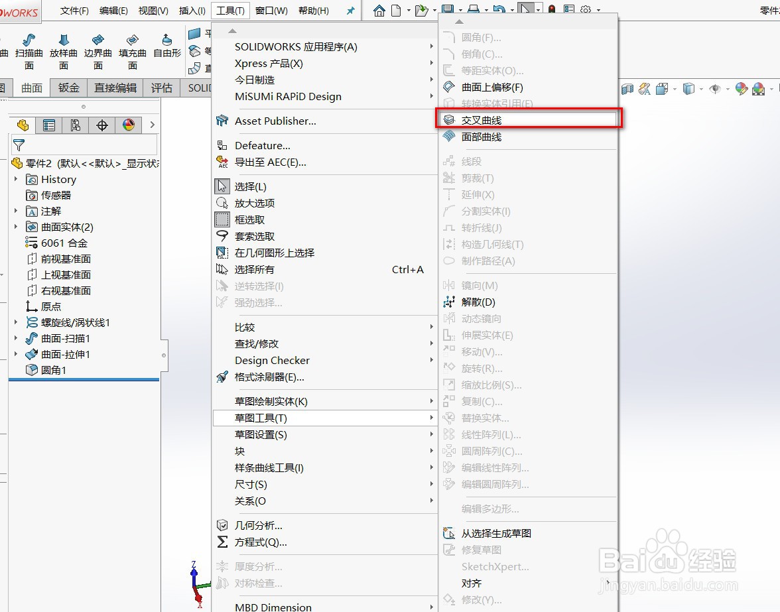Switch to the 曲面 ribbon tab
This screenshot has height=612, width=780.
coord(32,88)
